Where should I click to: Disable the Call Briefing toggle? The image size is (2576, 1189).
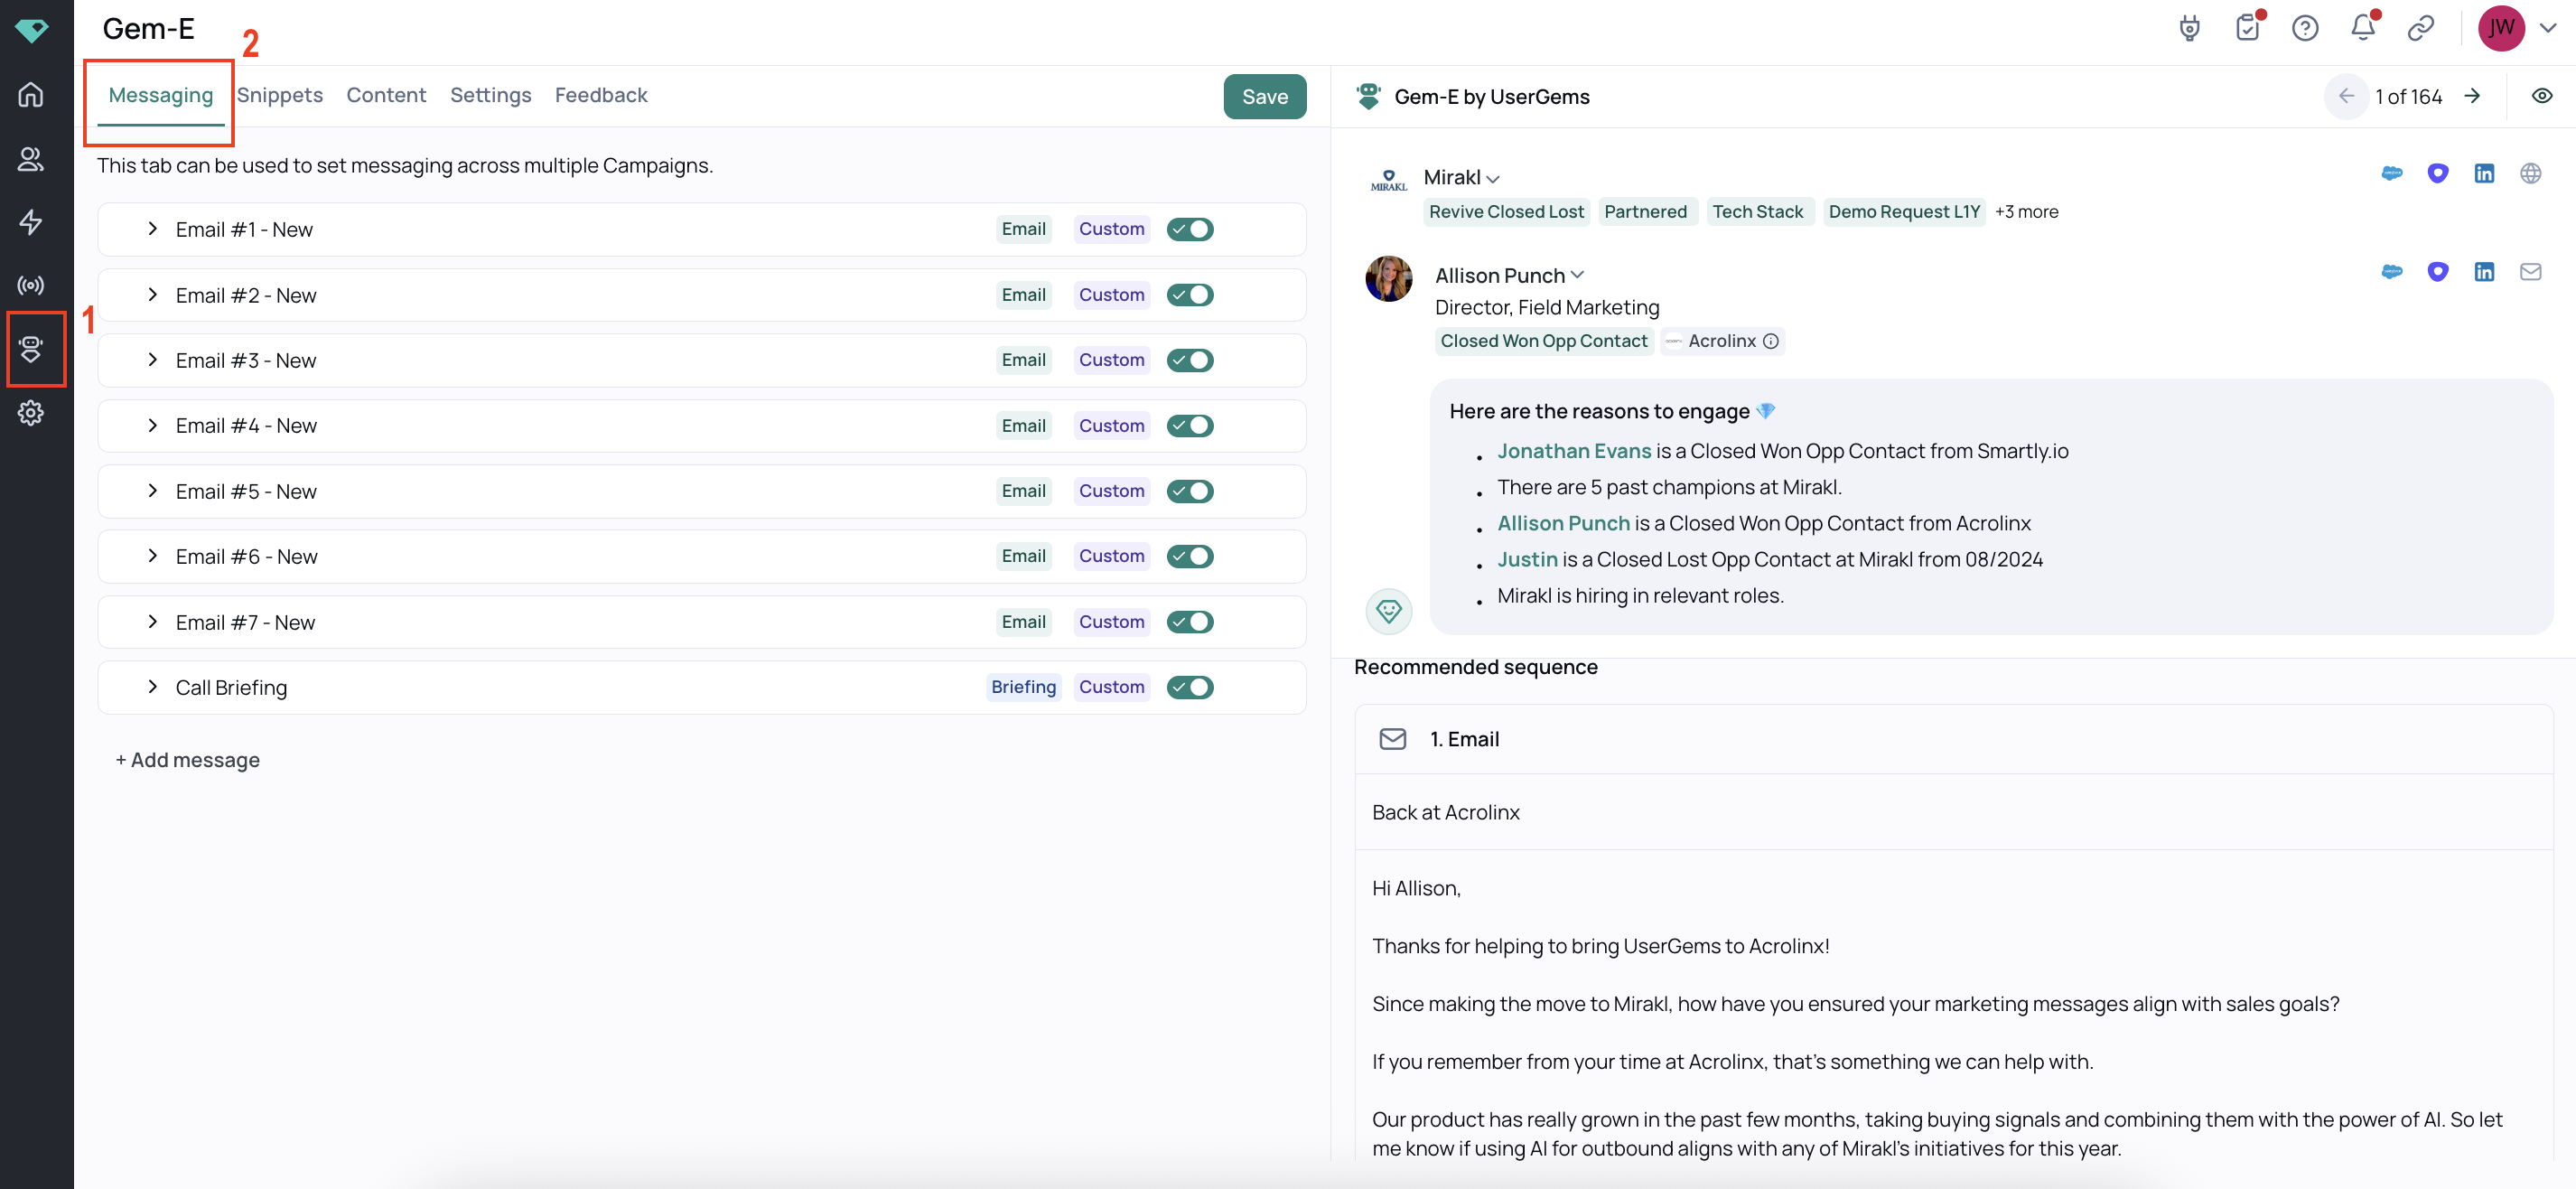(x=1190, y=687)
